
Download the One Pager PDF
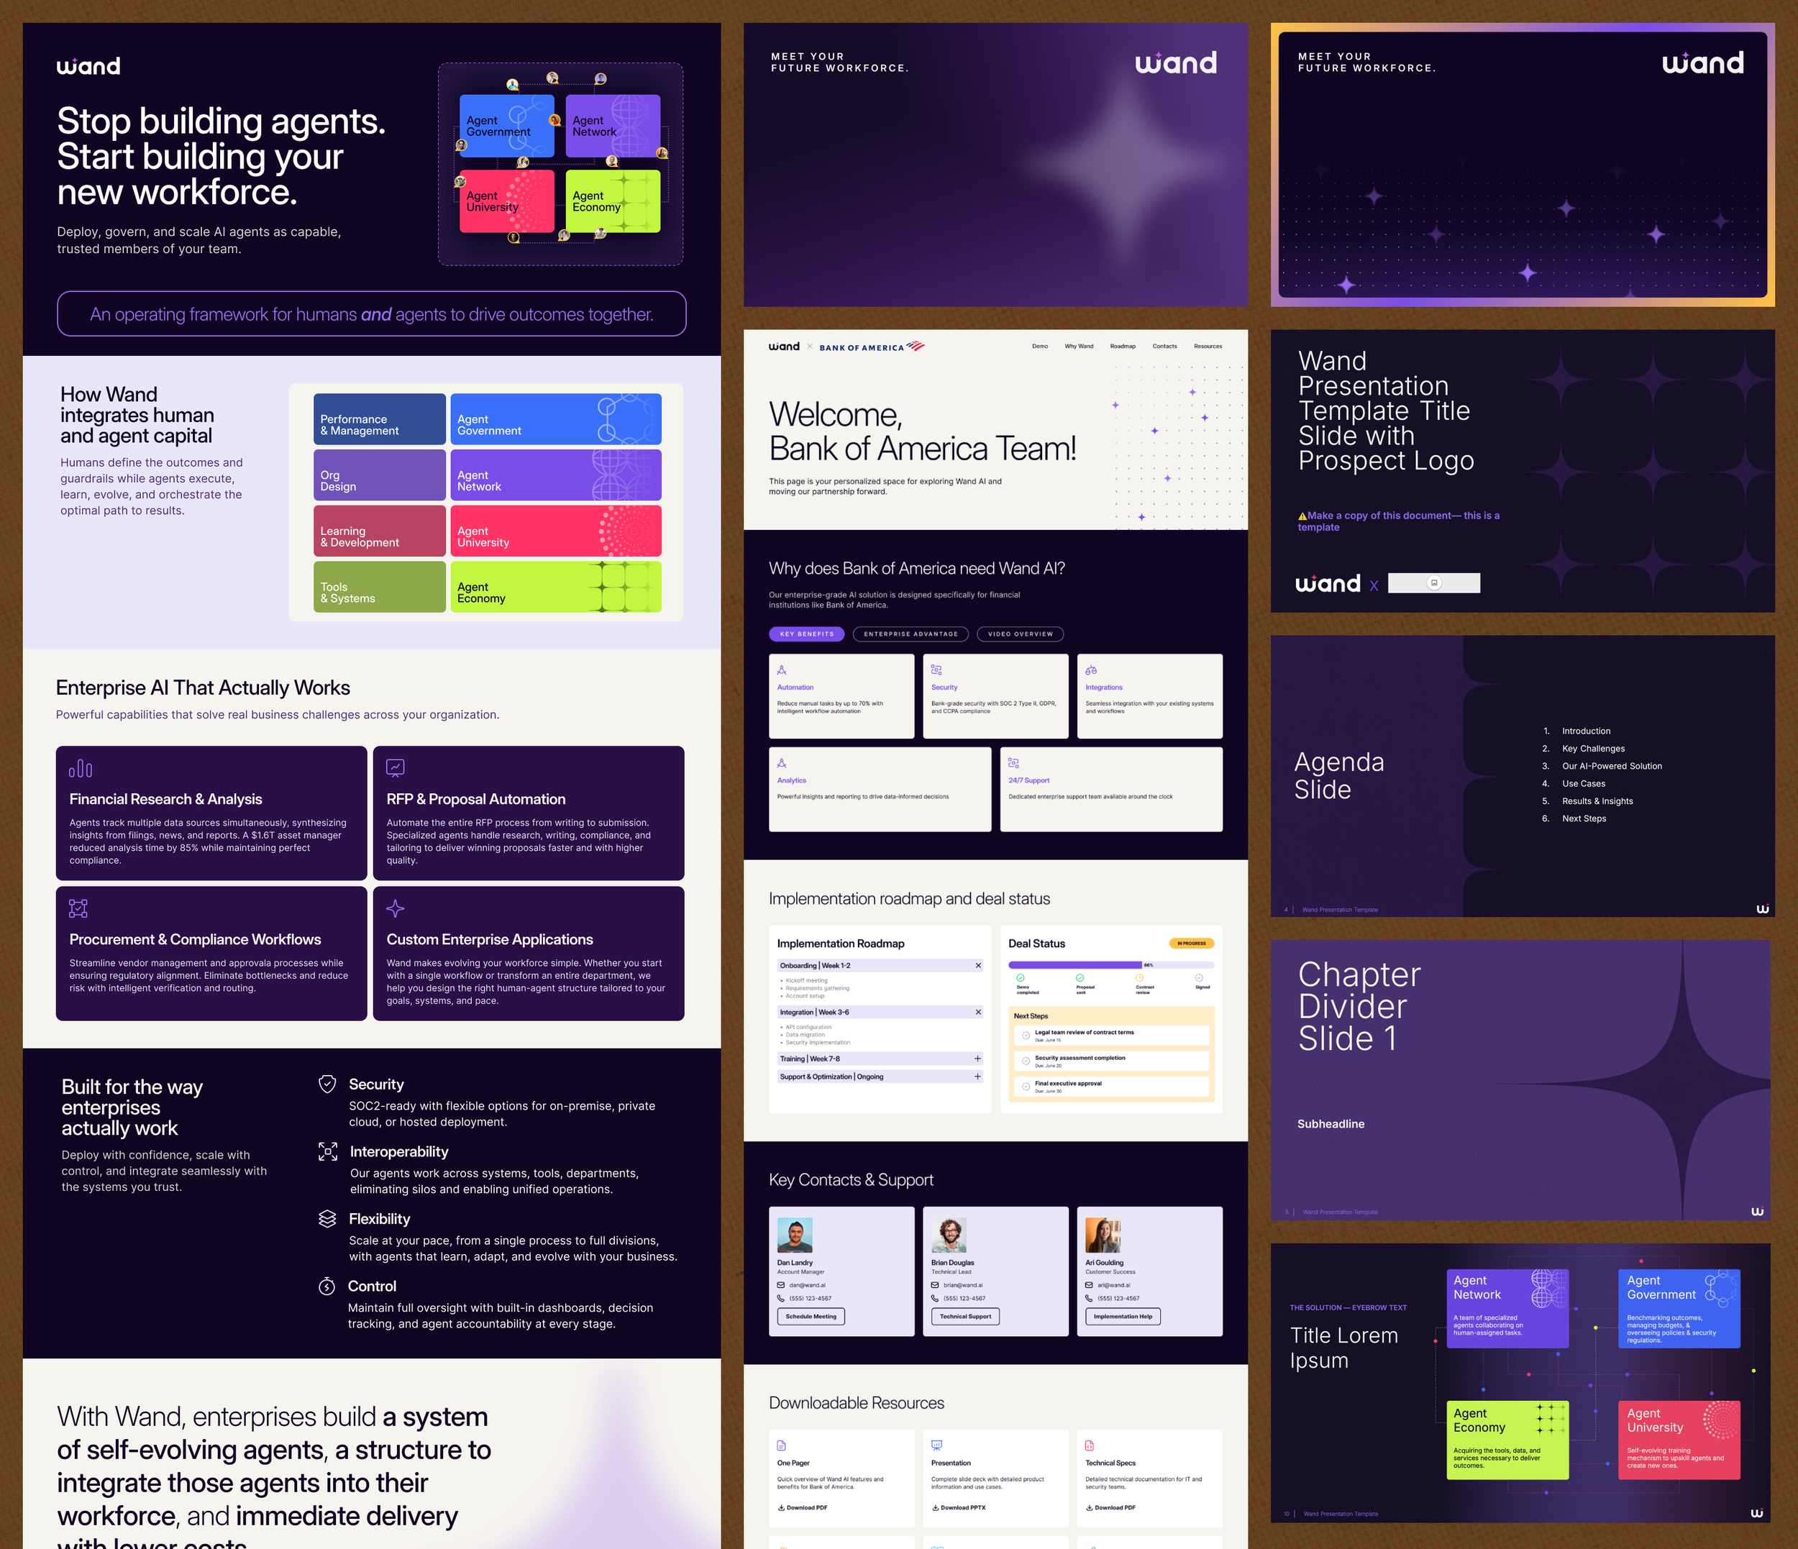pos(803,1508)
